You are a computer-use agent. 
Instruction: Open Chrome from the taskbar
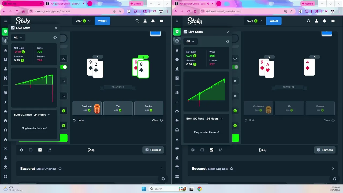click(x=199, y=189)
